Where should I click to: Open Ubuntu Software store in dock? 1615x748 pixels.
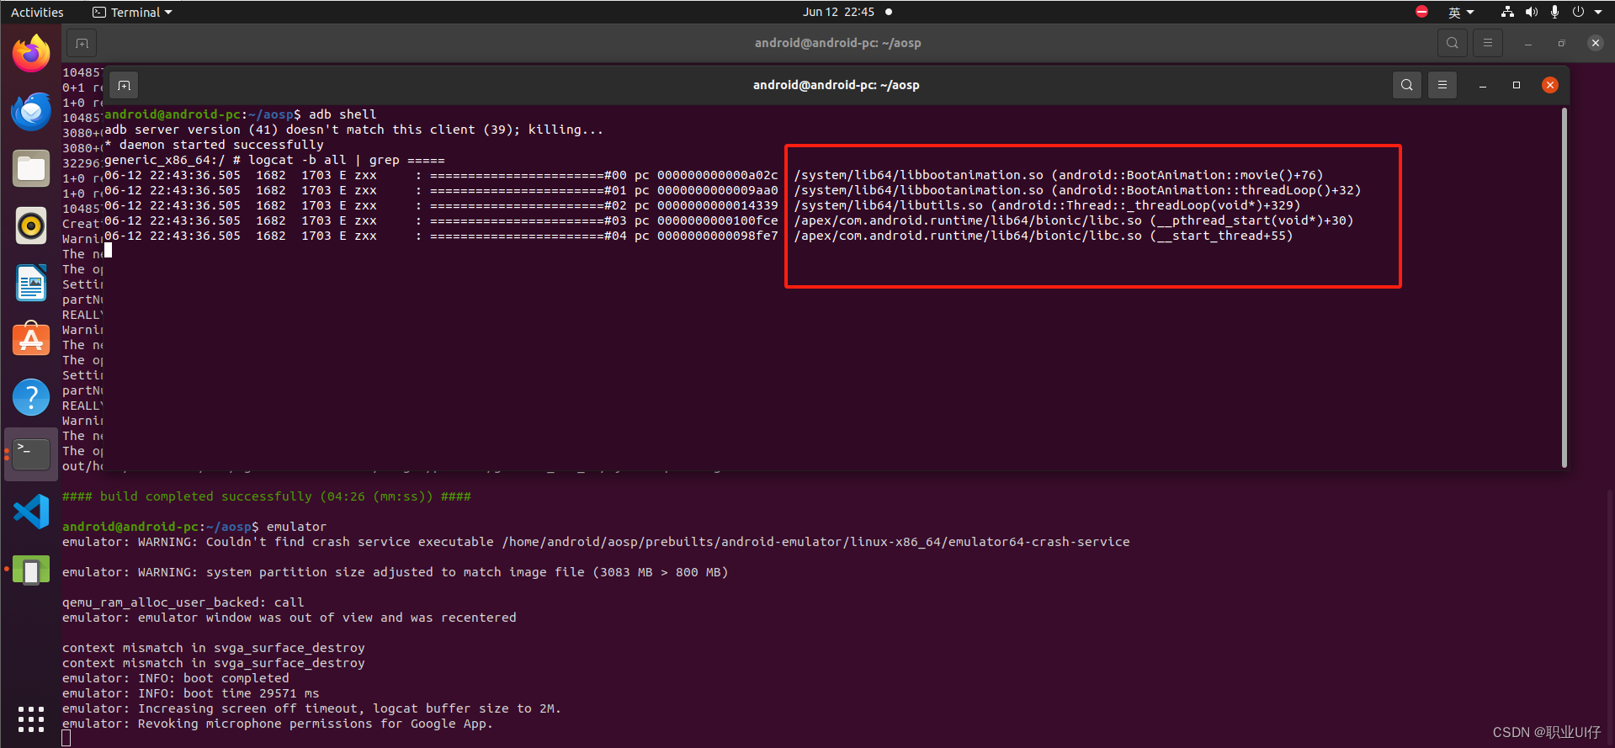point(31,339)
